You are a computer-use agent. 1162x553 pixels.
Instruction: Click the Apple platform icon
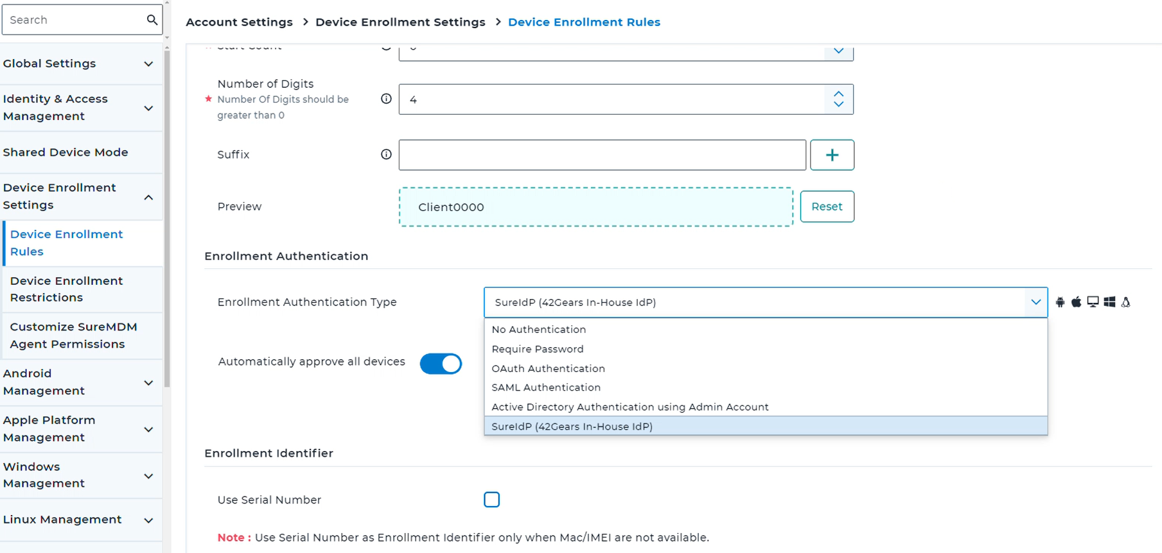pos(1076,302)
